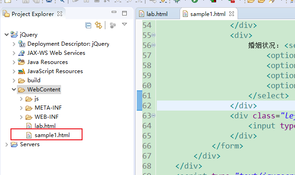Select the jQuery project icon
Viewport: 295px width, 175px height.
14,34
